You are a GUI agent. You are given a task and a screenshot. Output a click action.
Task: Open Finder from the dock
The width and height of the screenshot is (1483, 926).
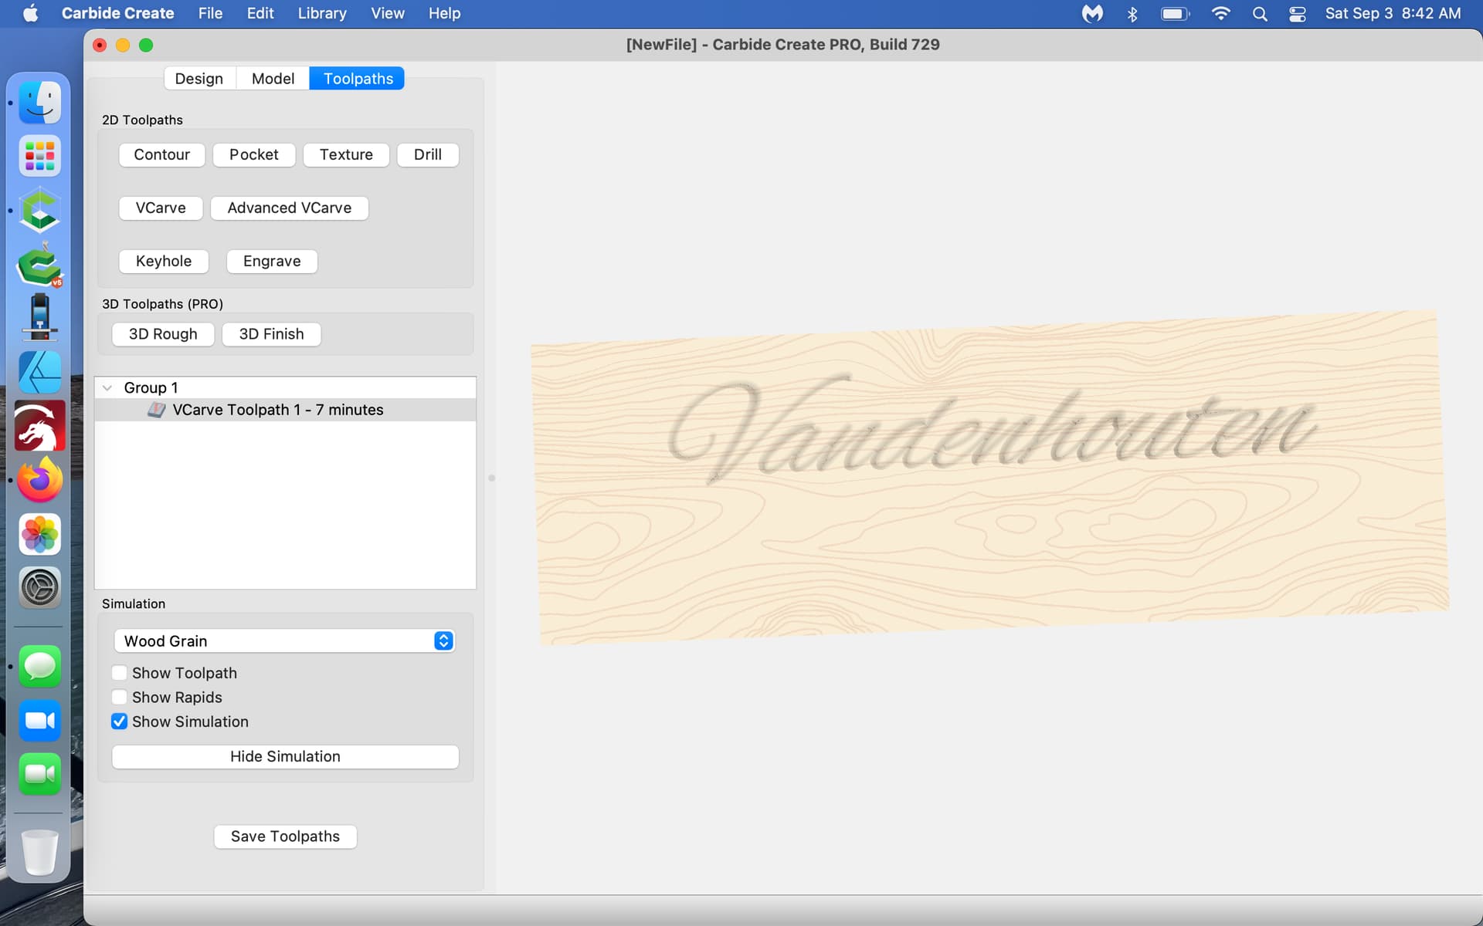click(x=39, y=103)
